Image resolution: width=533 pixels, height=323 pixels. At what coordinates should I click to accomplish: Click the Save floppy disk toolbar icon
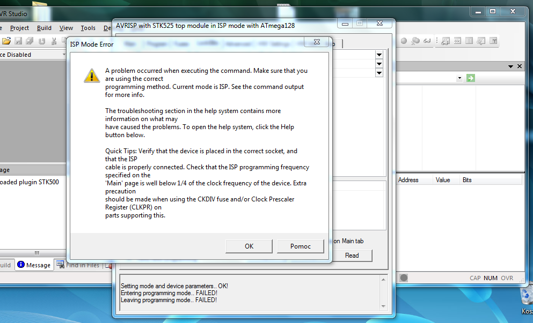tap(18, 41)
